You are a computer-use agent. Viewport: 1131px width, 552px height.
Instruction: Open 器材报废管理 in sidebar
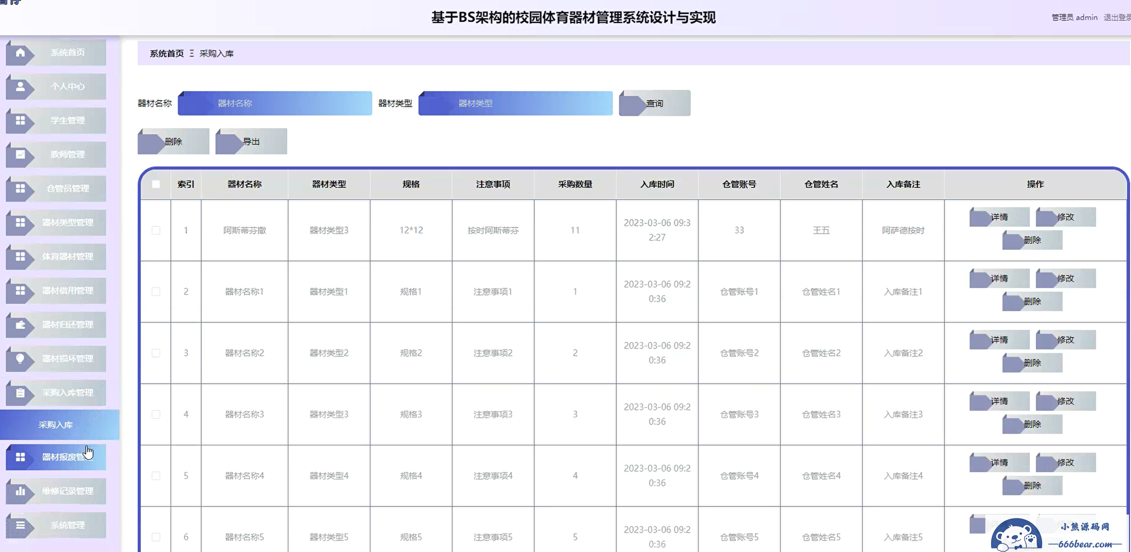[x=56, y=457]
